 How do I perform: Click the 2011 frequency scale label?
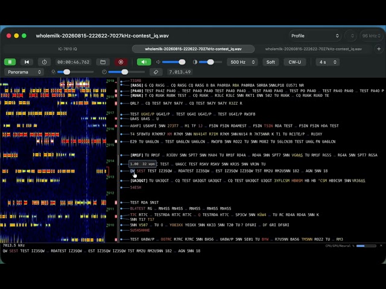coord(110,209)
